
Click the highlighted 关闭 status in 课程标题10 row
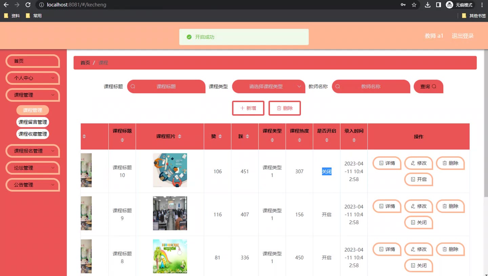point(327,171)
